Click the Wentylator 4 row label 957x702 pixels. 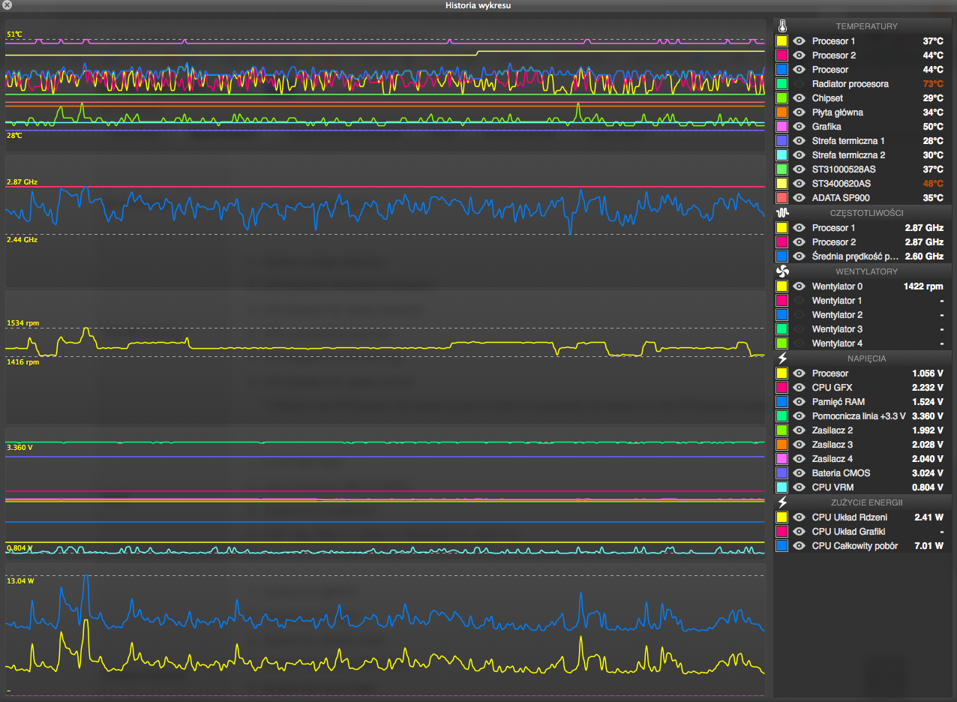tap(837, 343)
